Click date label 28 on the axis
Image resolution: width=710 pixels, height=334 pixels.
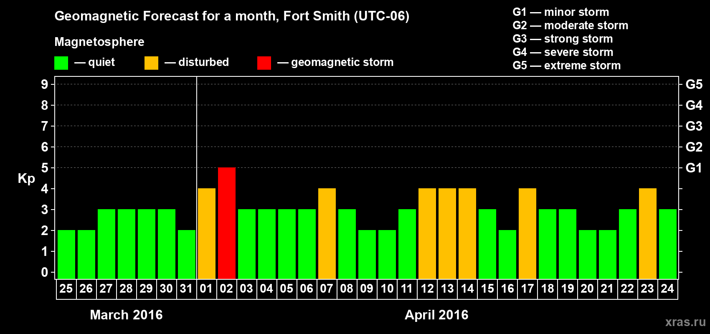click(126, 288)
